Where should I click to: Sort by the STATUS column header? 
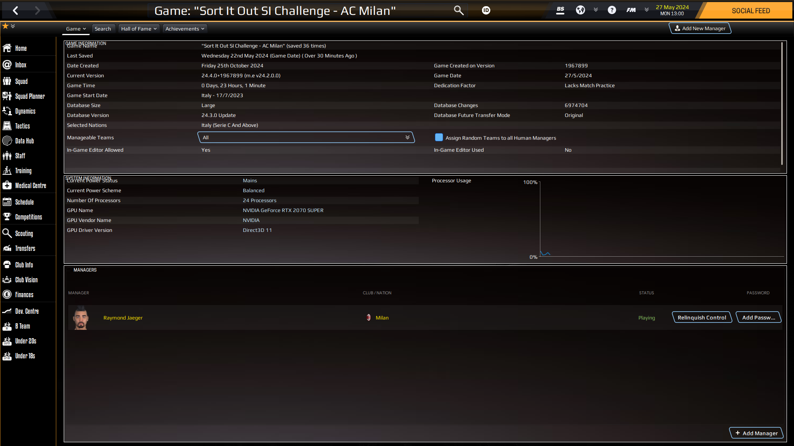646,293
